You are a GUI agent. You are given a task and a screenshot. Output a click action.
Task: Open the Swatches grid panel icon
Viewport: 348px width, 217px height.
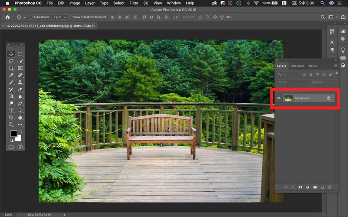tap(343, 39)
